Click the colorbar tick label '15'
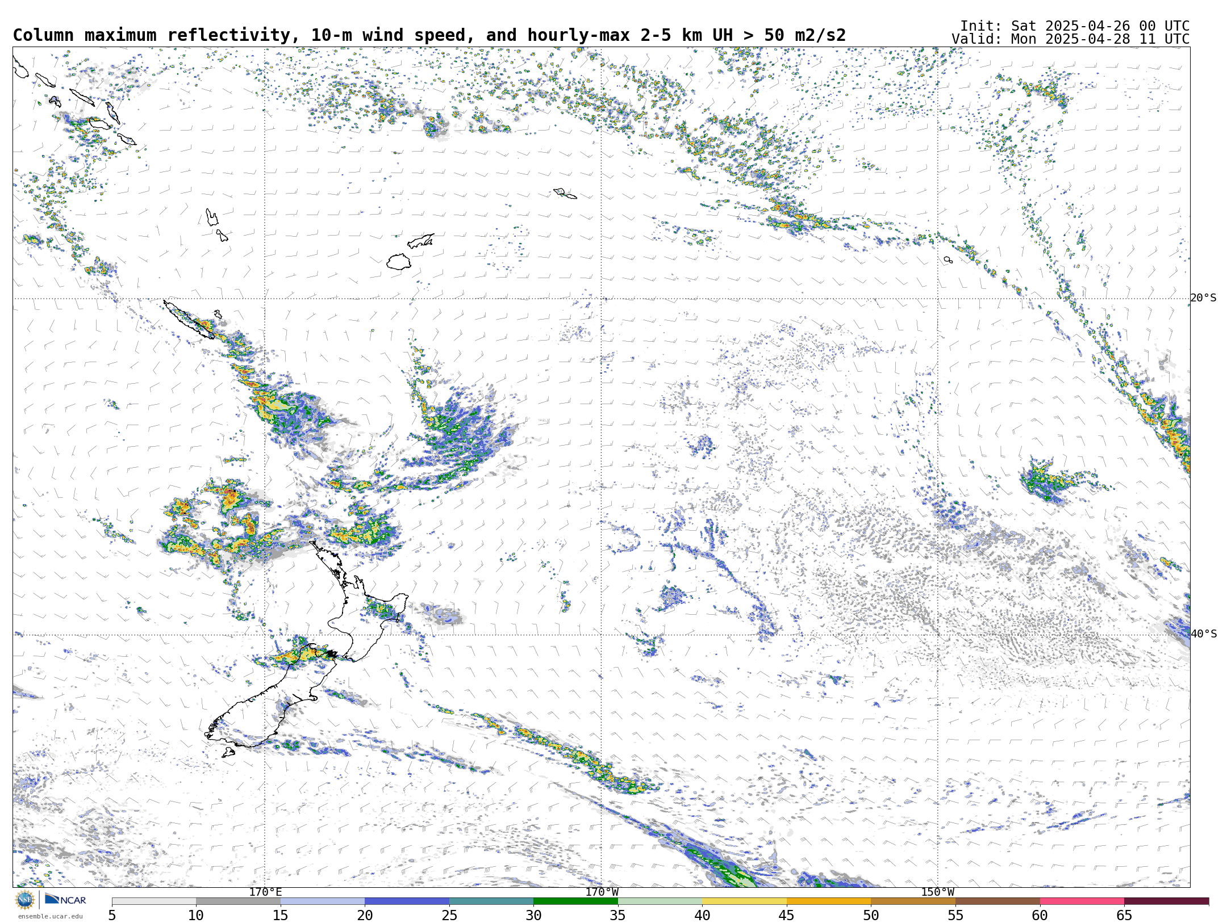Image resolution: width=1227 pixels, height=923 pixels. pyautogui.click(x=281, y=915)
